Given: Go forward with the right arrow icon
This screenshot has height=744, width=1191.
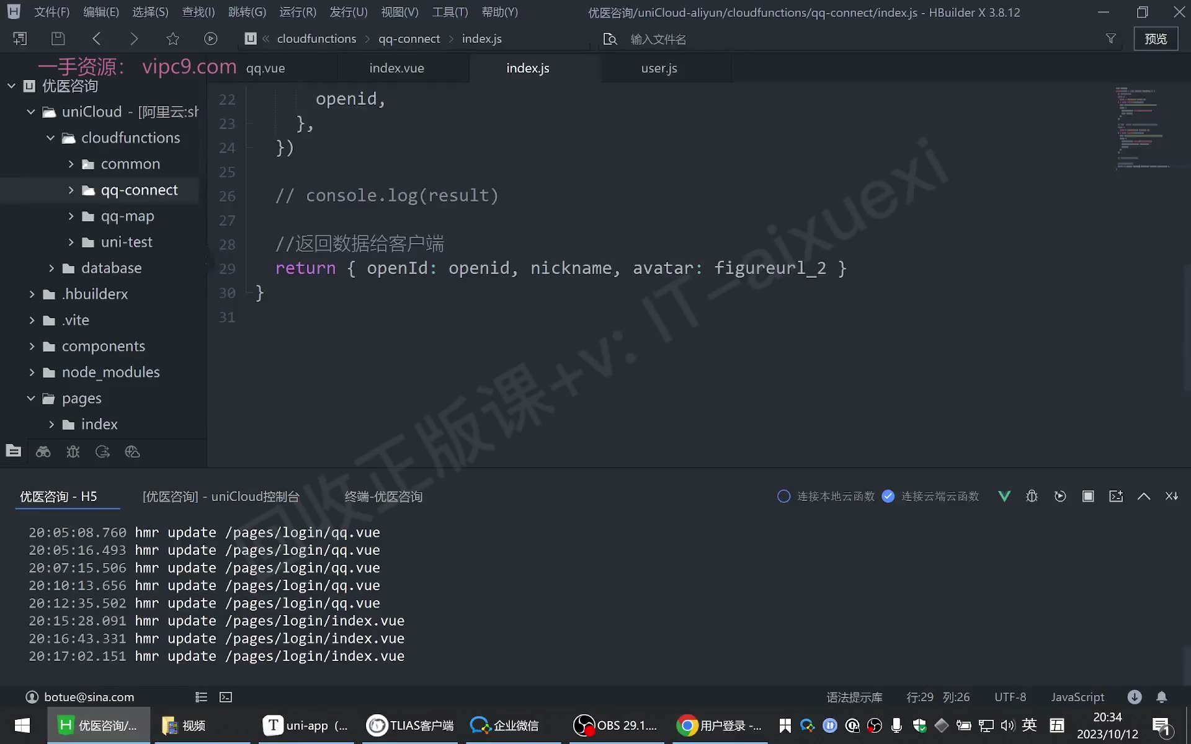Looking at the screenshot, I should click(134, 38).
